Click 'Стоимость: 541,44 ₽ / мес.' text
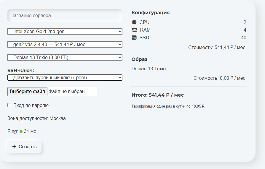This screenshot has width=265, height=169. pyautogui.click(x=217, y=48)
